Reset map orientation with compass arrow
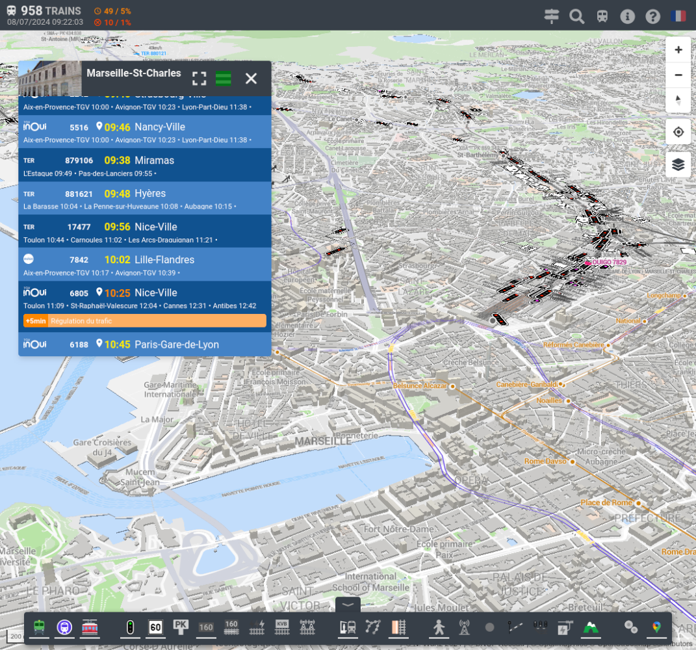This screenshot has height=650, width=696. (678, 100)
